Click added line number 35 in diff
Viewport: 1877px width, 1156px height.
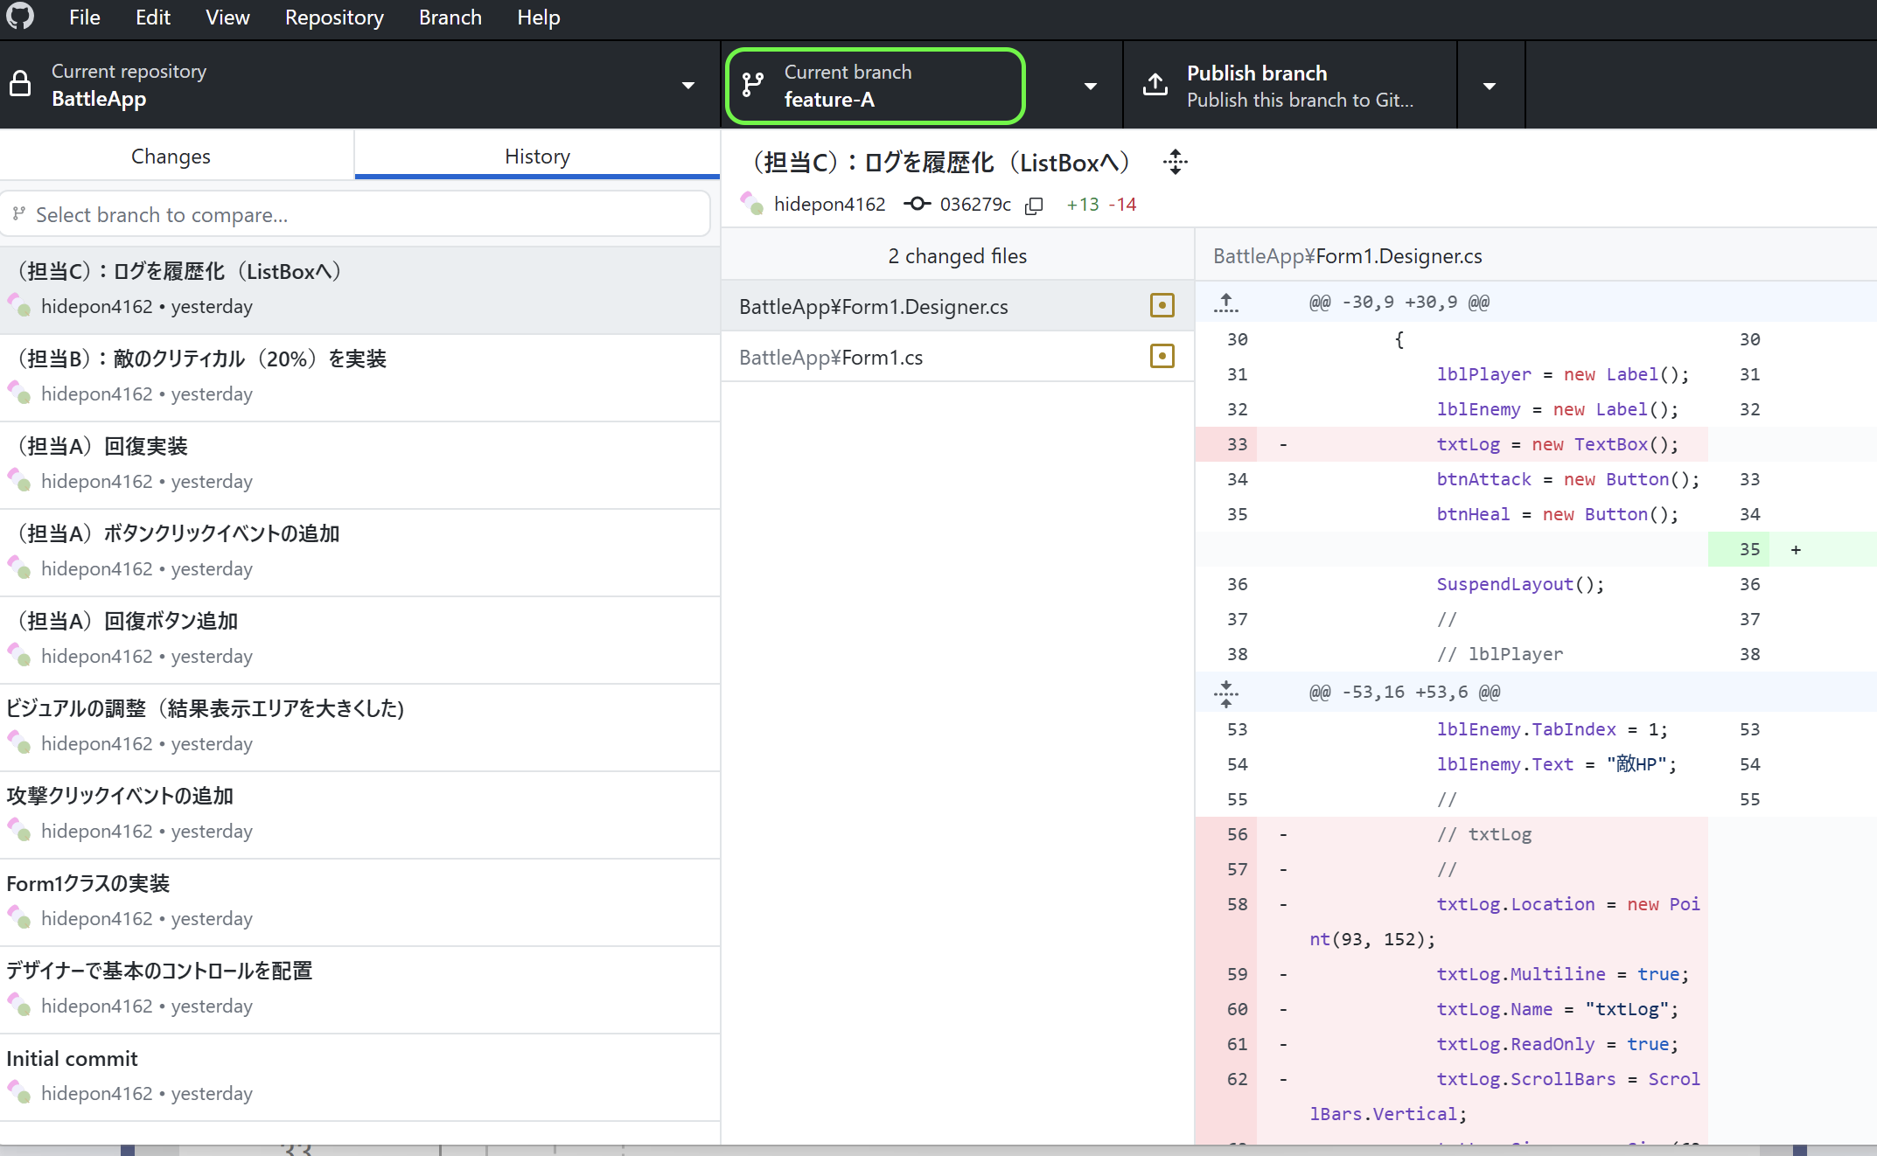1749,549
